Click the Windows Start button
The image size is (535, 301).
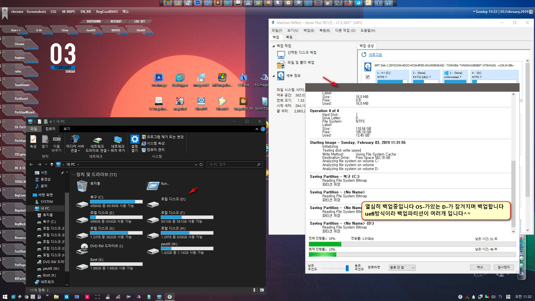pos(5,297)
